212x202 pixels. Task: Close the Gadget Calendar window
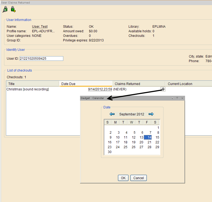point(182,98)
